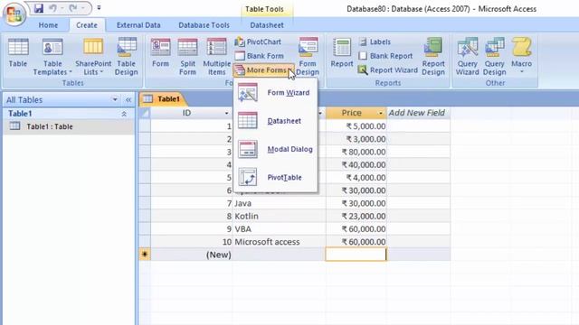This screenshot has height=325, width=579.
Task: Click the Add New Field column header
Action: pos(418,113)
